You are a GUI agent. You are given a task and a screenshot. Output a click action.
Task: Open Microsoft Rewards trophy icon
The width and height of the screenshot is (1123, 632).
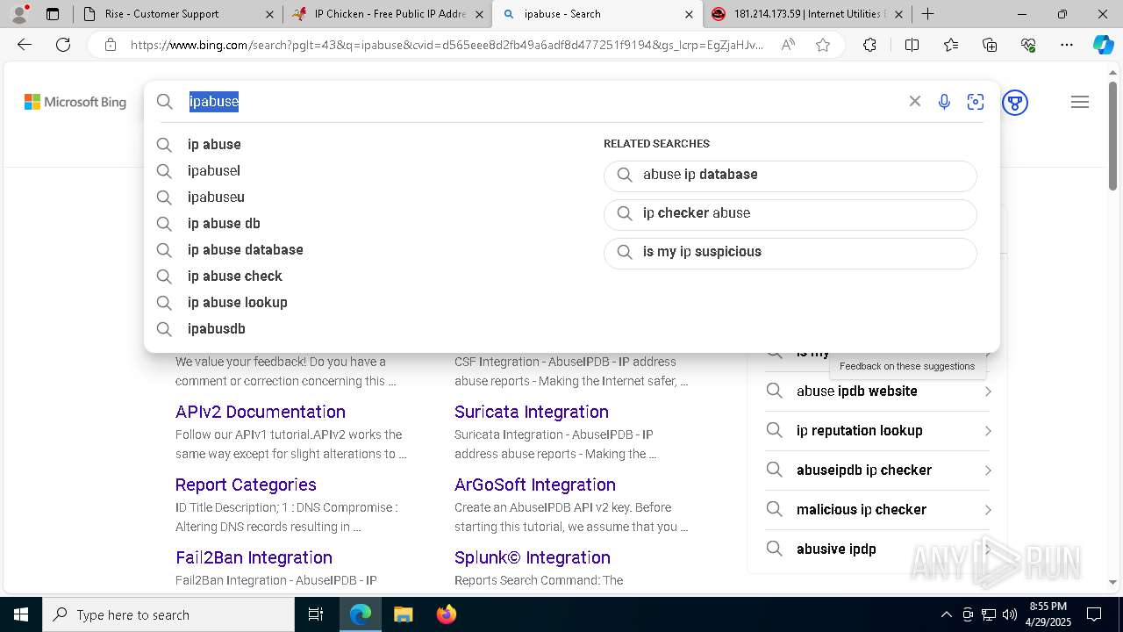coord(1015,103)
